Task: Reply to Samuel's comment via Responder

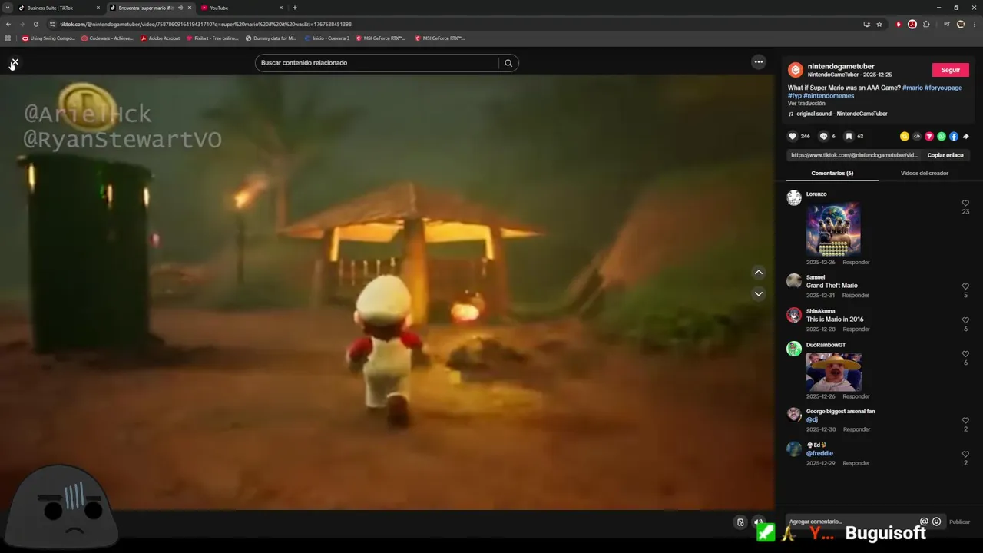Action: [x=856, y=295]
